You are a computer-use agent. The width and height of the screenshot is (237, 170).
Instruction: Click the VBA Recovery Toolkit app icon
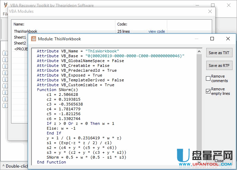(x=6, y=6)
